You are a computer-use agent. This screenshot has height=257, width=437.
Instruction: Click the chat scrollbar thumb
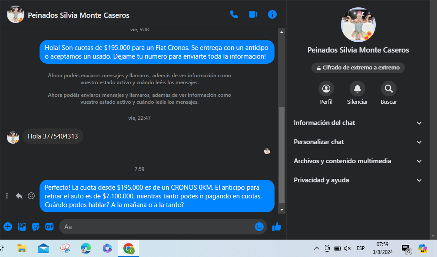282,155
